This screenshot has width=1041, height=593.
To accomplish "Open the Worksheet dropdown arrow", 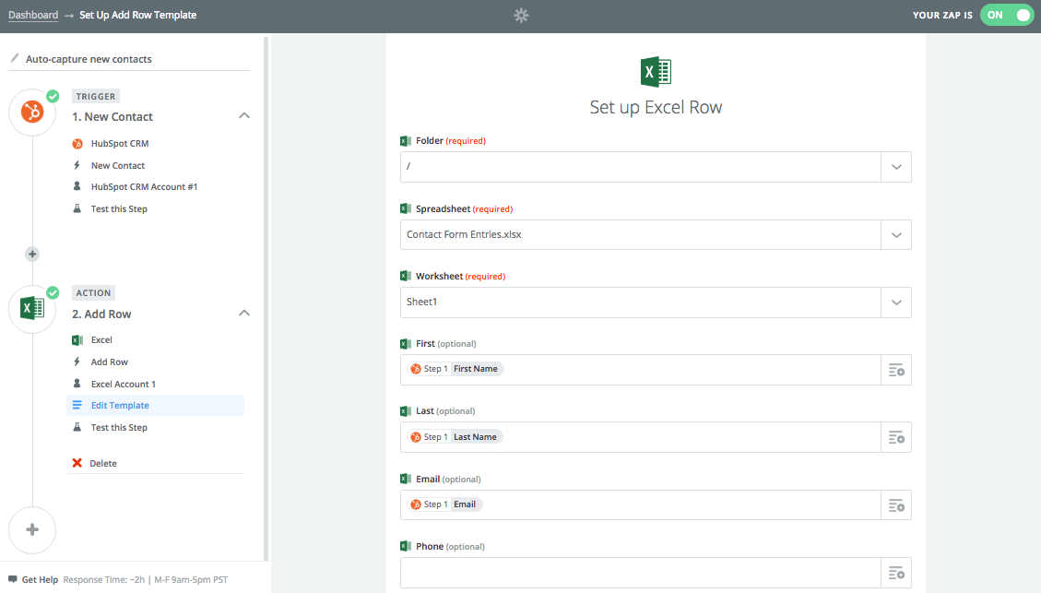I will [x=896, y=302].
